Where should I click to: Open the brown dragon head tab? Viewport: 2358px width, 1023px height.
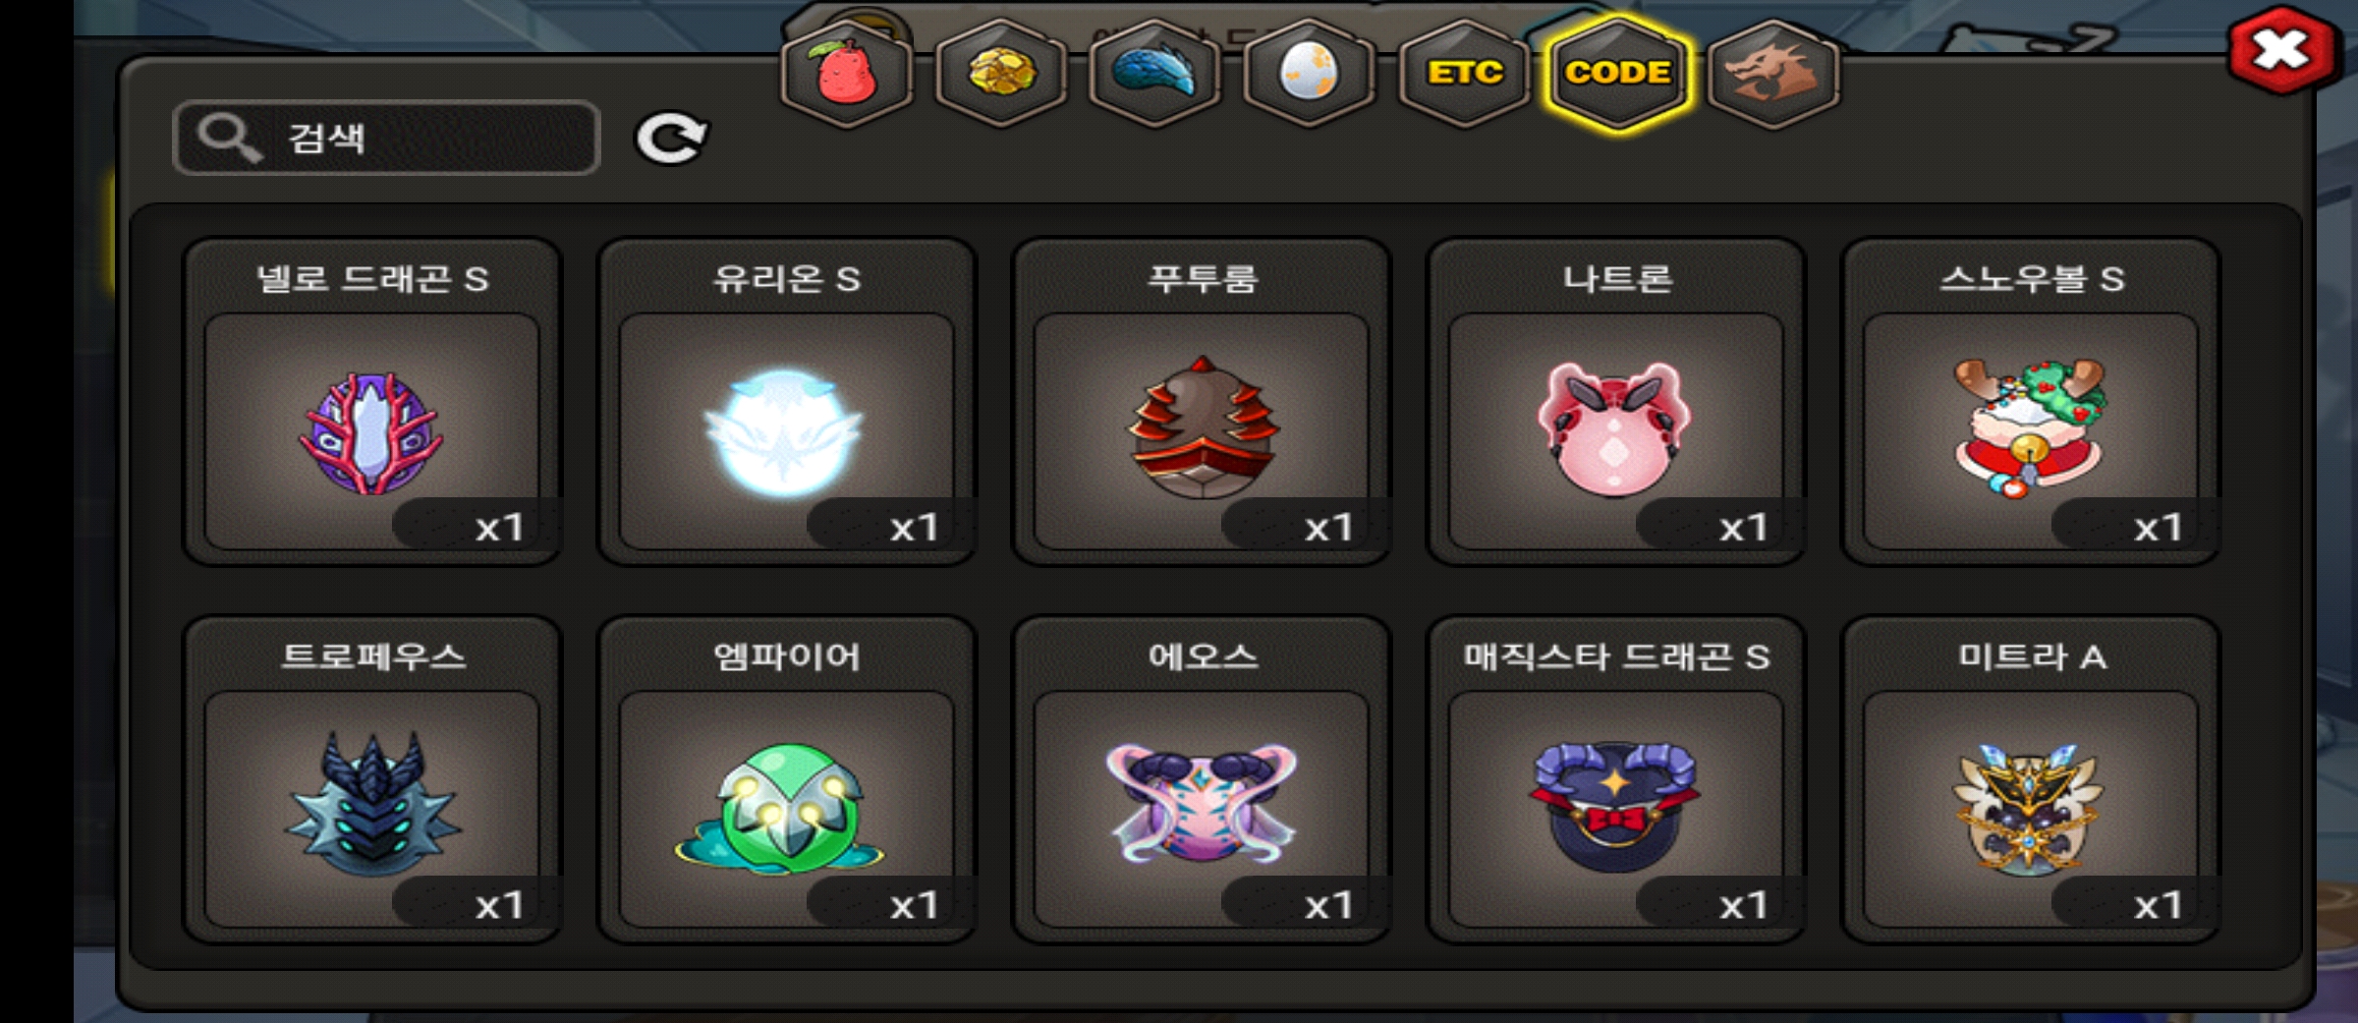pos(1773,74)
